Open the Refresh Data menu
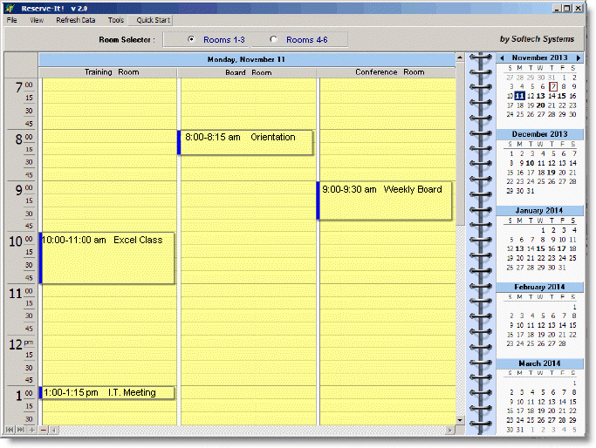Image resolution: width=596 pixels, height=448 pixels. 76,20
